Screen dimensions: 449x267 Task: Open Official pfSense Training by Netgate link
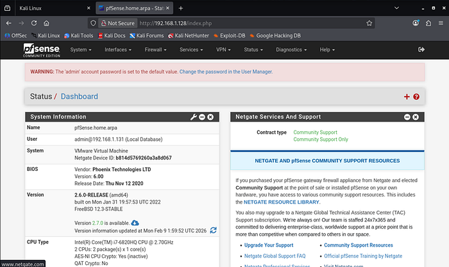(363, 256)
